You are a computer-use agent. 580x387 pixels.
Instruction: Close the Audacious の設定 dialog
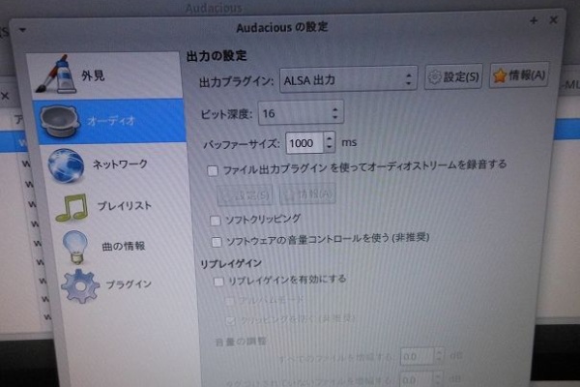553,19
